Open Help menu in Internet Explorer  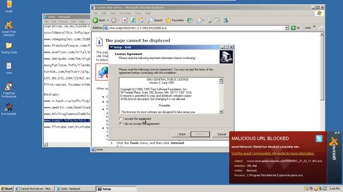click(148, 13)
